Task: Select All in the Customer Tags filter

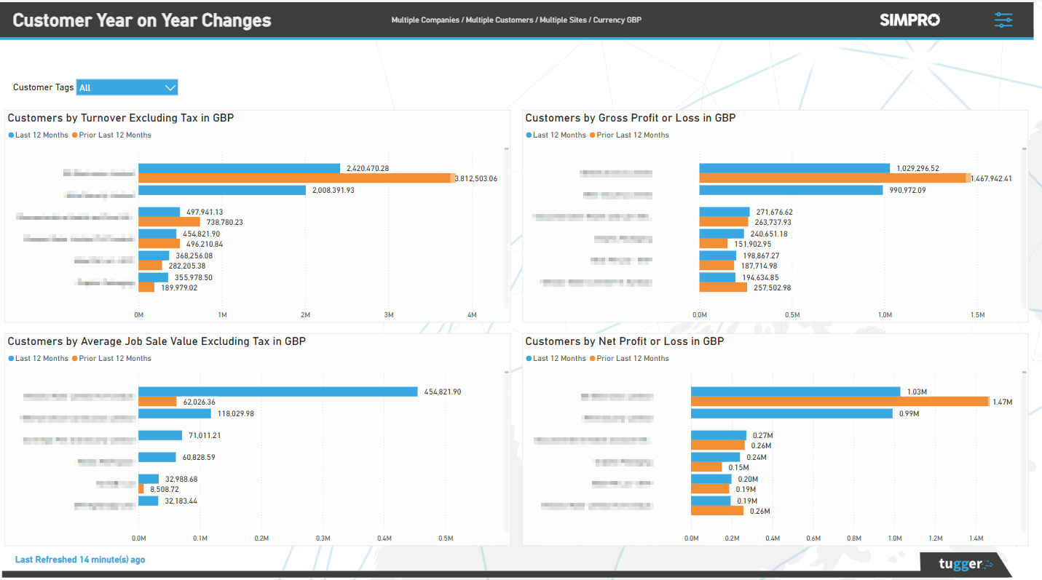Action: [x=83, y=87]
